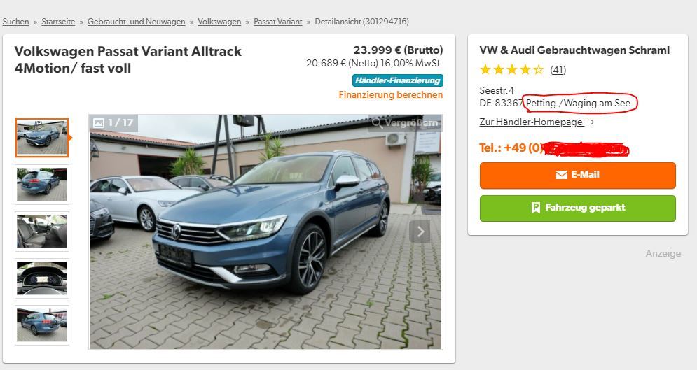
Task: Select the fifth side-view thumbnail
Action: pyautogui.click(x=42, y=325)
